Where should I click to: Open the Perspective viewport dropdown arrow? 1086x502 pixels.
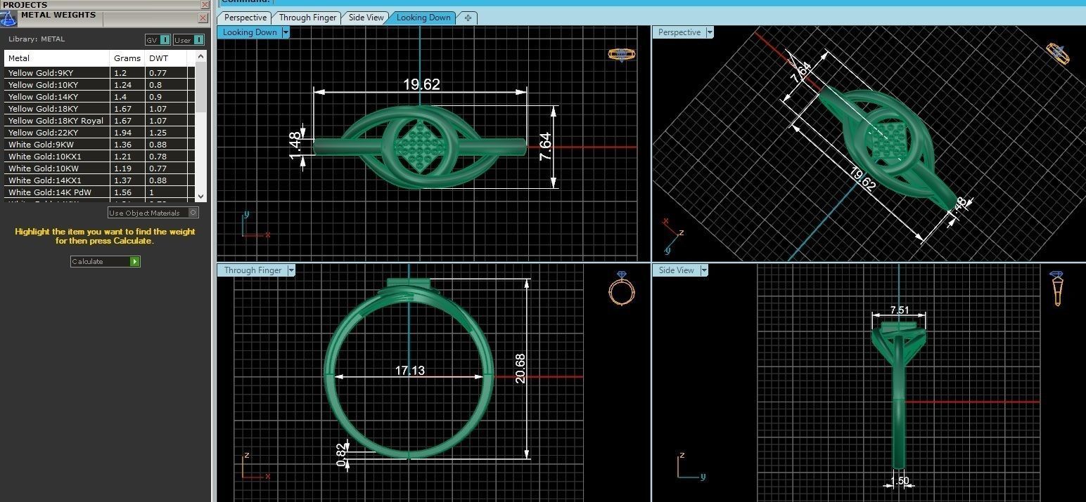click(x=710, y=32)
